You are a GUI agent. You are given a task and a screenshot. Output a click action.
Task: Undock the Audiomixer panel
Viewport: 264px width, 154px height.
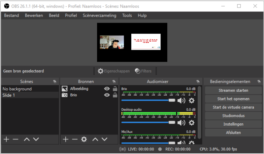pos(198,81)
